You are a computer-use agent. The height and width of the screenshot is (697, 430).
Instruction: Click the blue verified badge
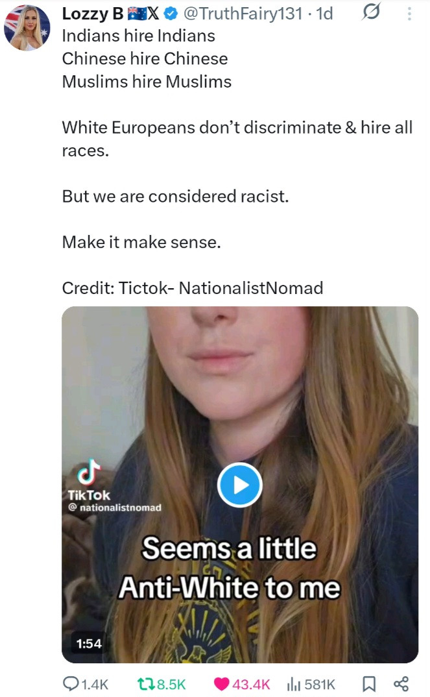click(171, 14)
